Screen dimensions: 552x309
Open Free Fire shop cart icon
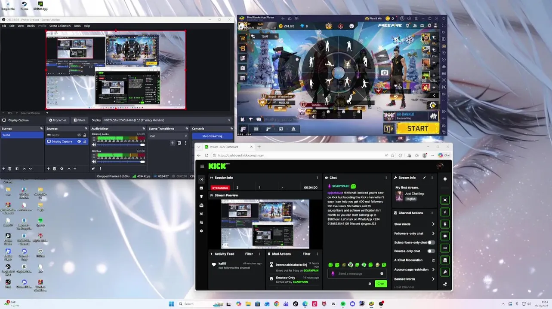pyautogui.click(x=243, y=38)
